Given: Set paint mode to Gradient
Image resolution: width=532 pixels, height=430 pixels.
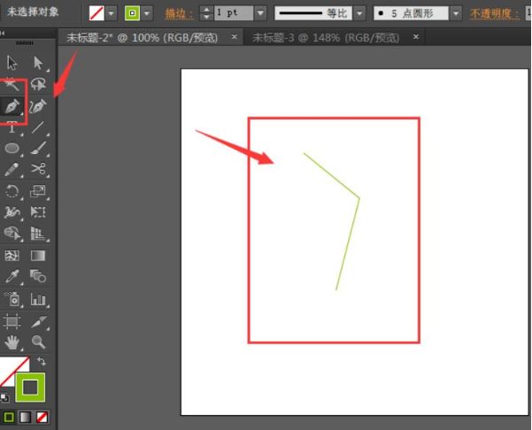Looking at the screenshot, I should [x=26, y=417].
